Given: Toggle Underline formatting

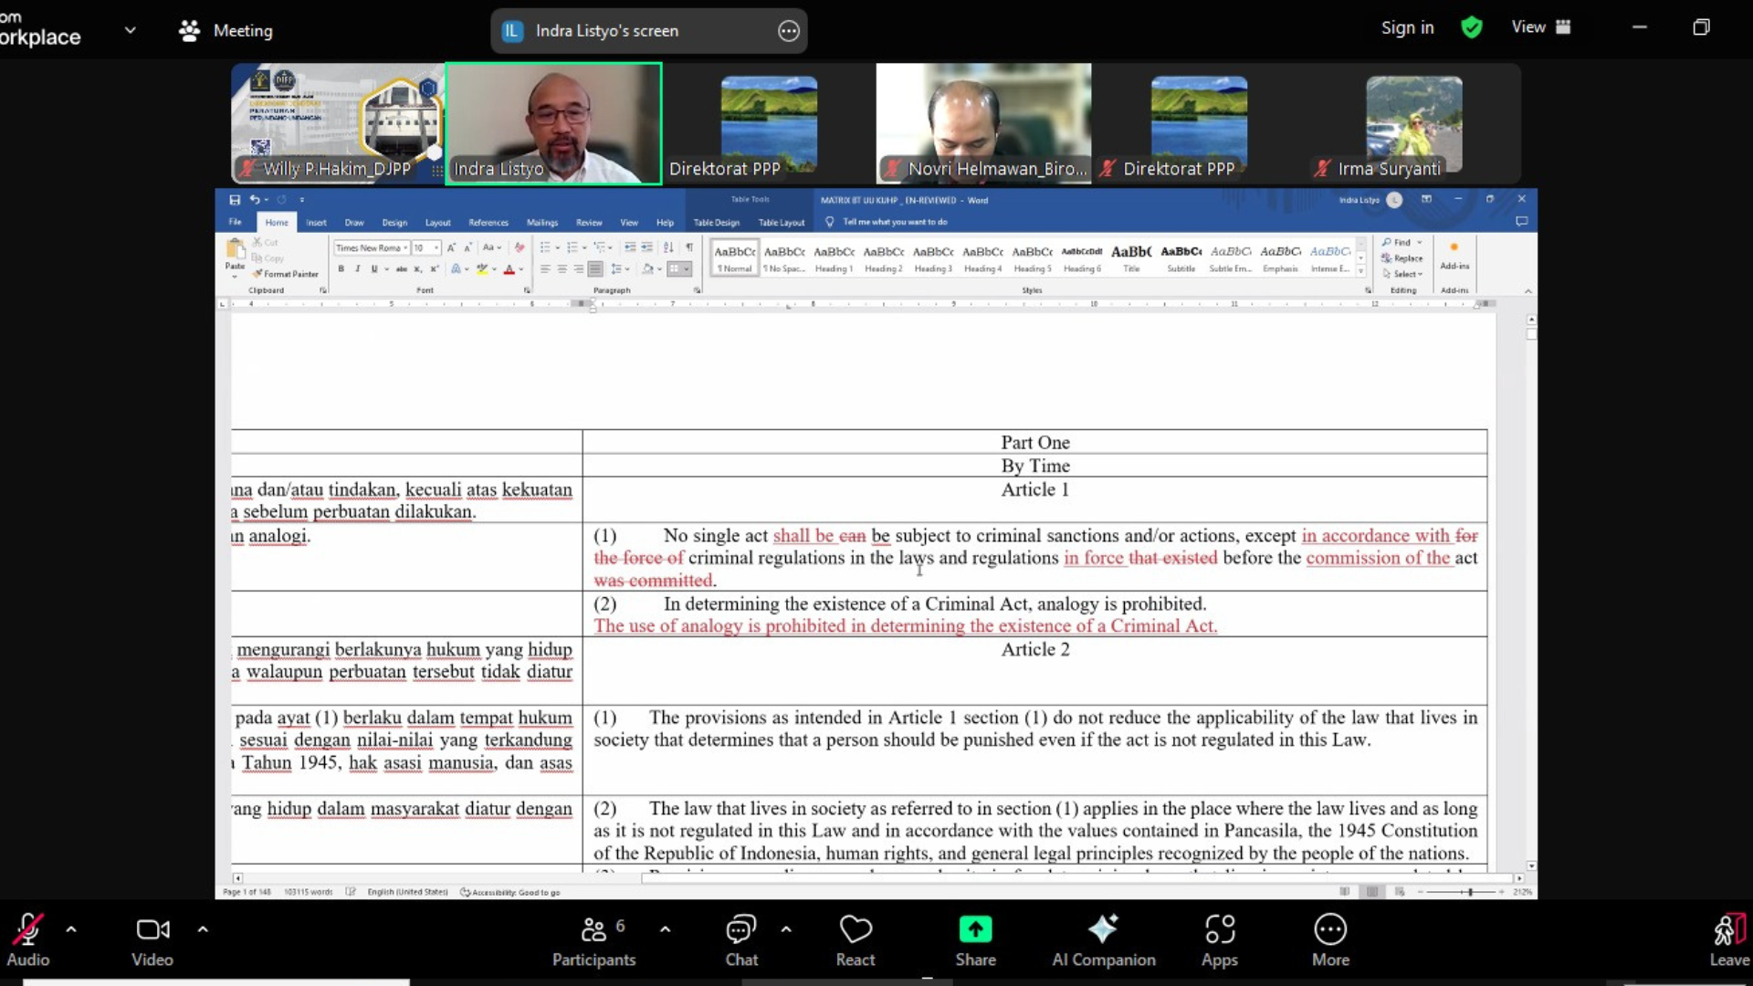Looking at the screenshot, I should (373, 268).
